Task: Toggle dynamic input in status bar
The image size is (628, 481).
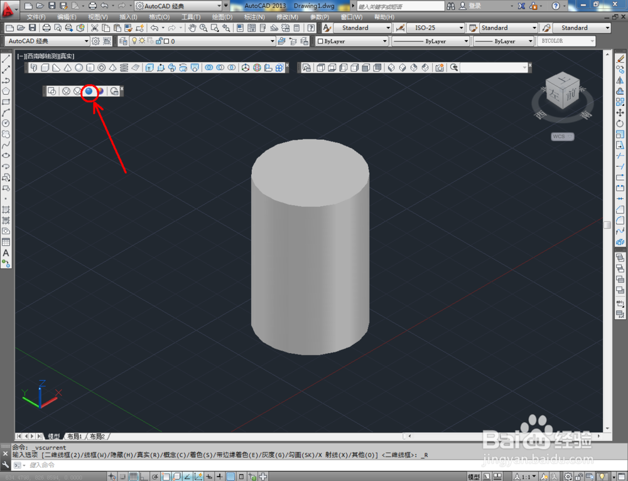Action: [208, 476]
